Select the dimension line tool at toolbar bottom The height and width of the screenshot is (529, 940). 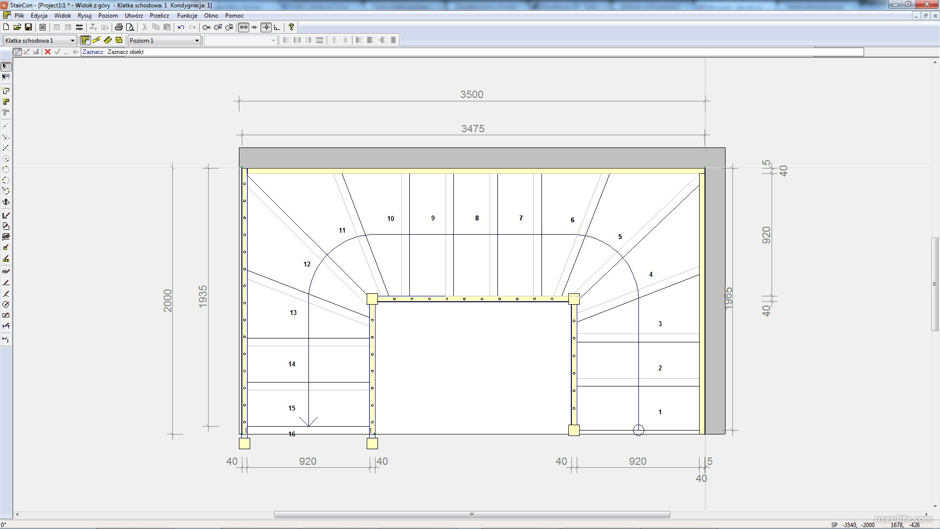(x=6, y=339)
